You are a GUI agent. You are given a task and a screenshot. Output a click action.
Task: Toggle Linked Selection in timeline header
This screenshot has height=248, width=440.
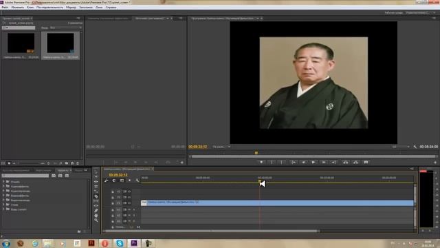tap(122, 180)
